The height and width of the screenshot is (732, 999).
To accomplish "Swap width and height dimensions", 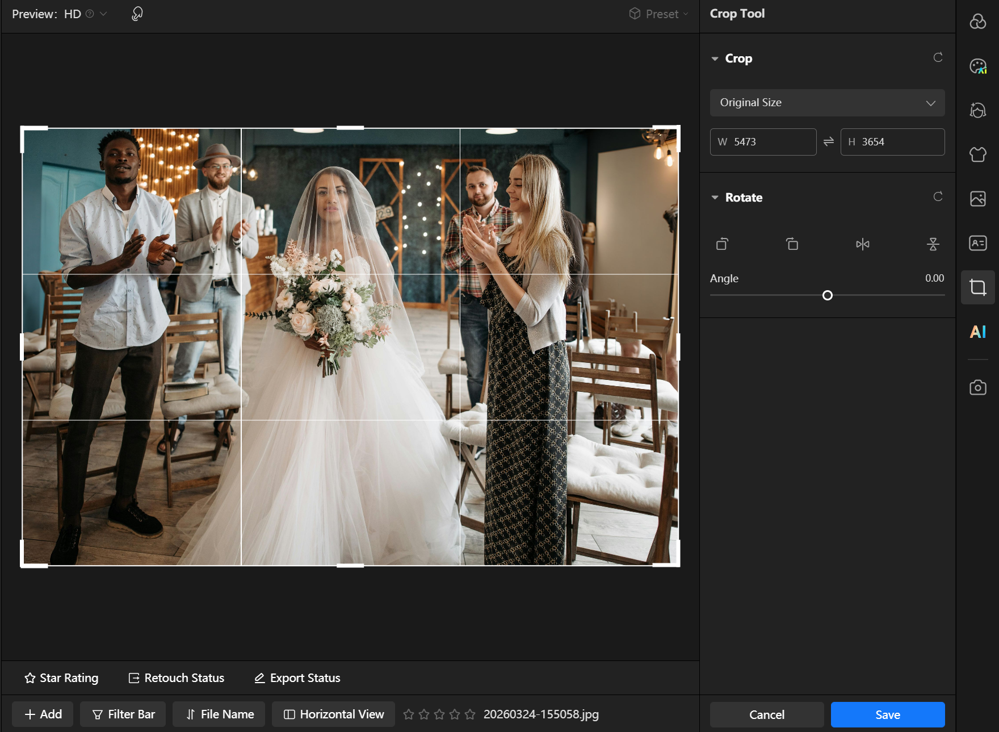I will pos(828,141).
